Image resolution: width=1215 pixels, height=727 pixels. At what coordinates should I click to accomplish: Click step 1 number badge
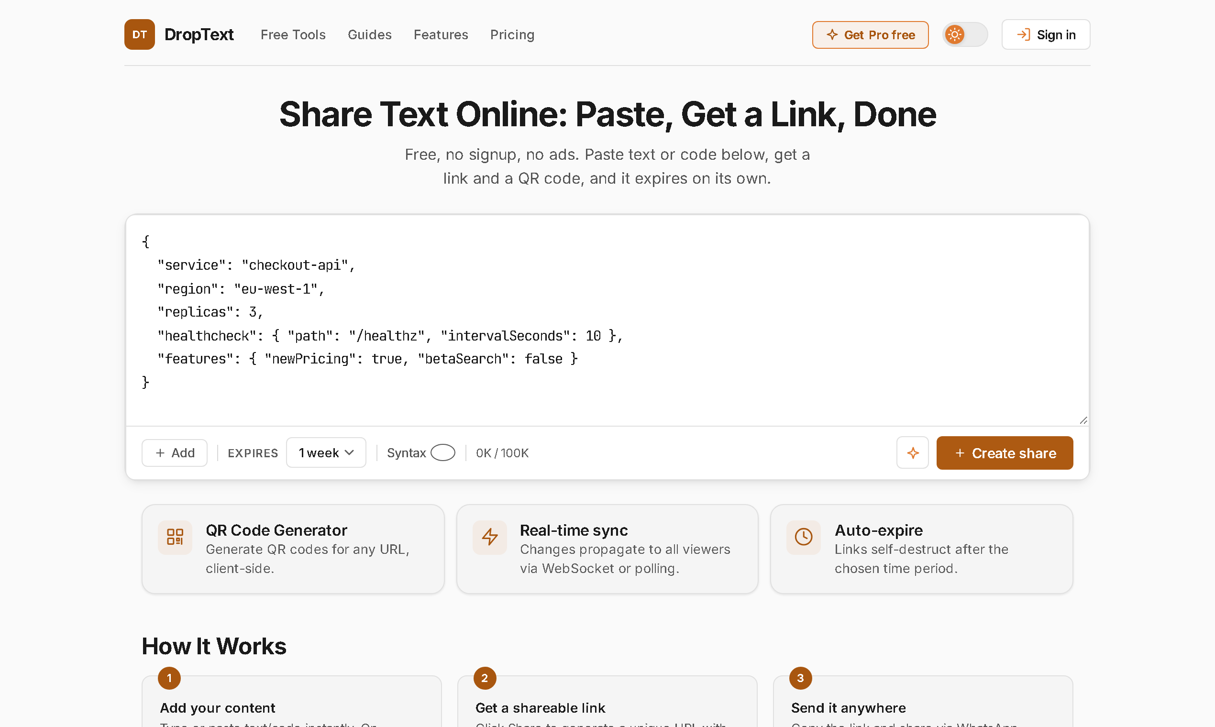coord(169,678)
